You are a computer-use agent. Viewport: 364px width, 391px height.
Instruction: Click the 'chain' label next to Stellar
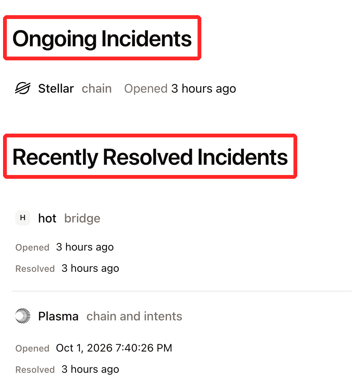click(97, 88)
